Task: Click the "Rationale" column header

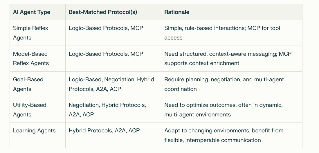Action: (x=177, y=12)
